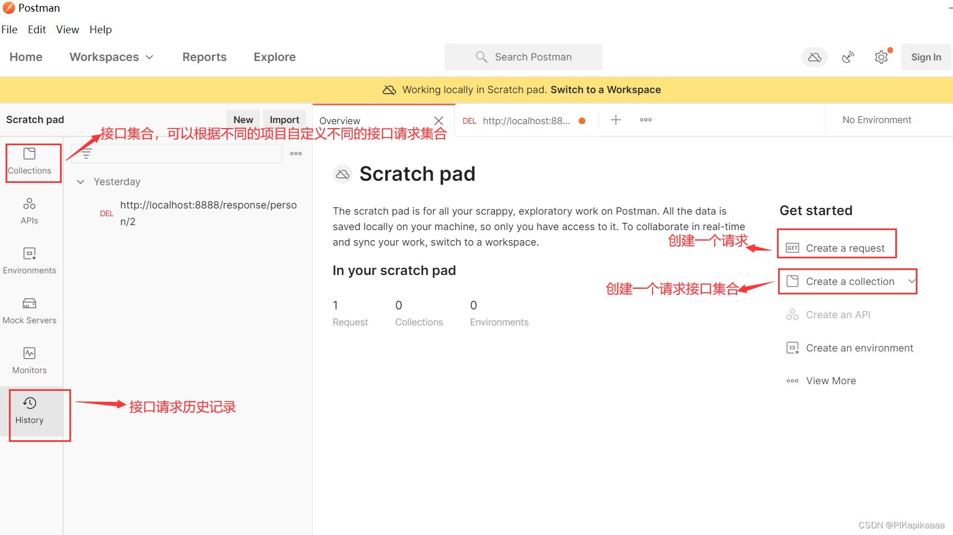This screenshot has height=535, width=953.
Task: Add a new request tab
Action: point(616,120)
